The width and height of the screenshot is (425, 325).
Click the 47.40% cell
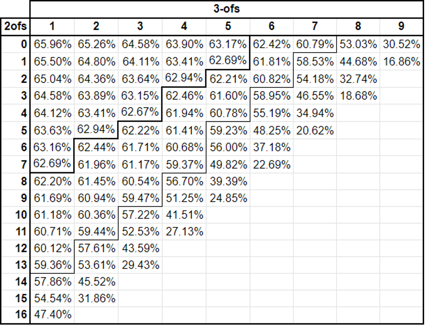[52, 315]
